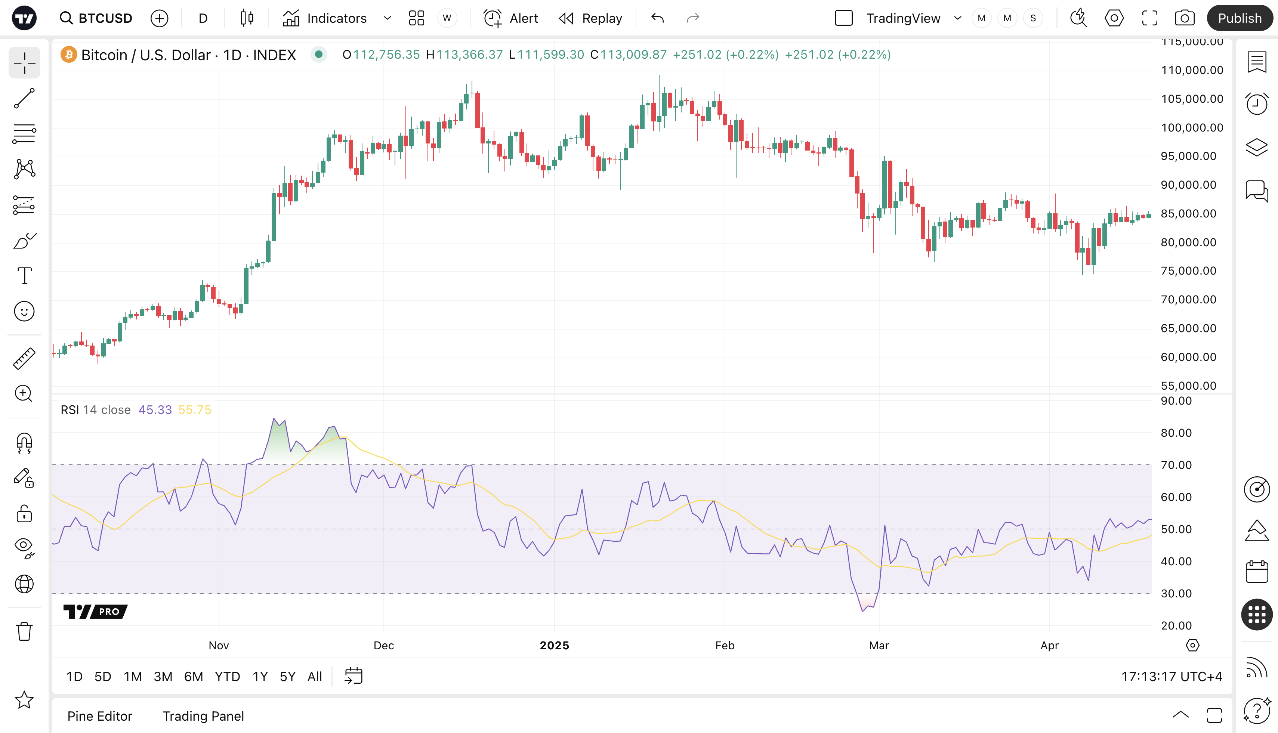The height and width of the screenshot is (733, 1278).
Task: Set the range to YTD
Action: 227,677
